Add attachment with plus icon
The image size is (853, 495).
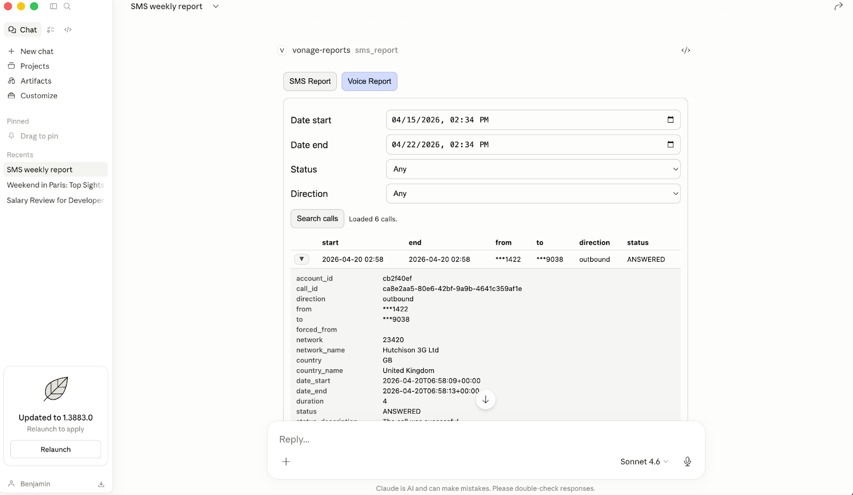tap(286, 461)
